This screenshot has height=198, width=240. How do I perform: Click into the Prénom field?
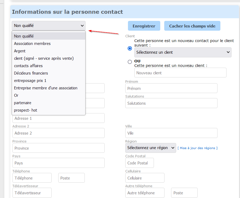(x=171, y=88)
